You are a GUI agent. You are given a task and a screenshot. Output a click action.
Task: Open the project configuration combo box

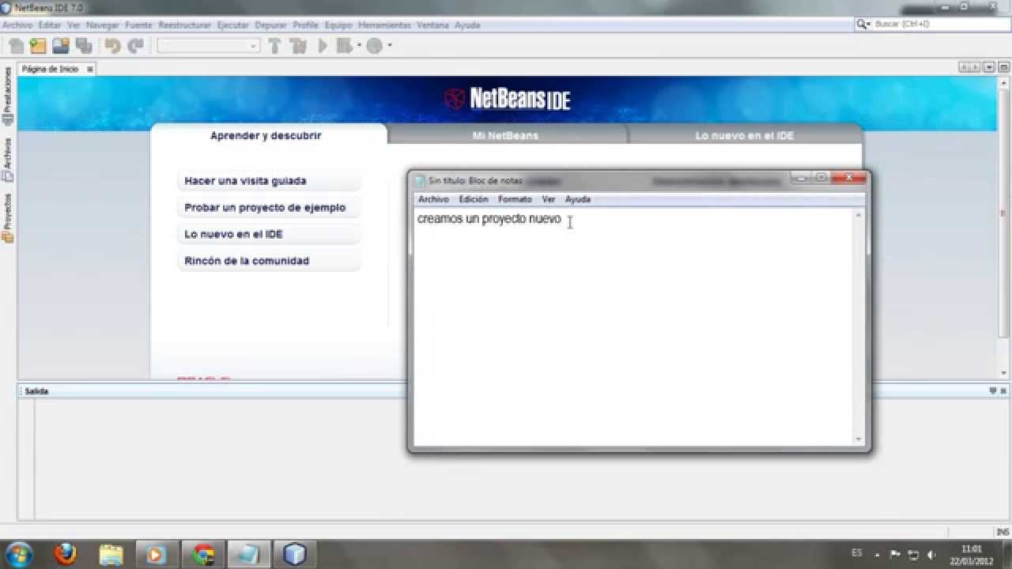[208, 46]
